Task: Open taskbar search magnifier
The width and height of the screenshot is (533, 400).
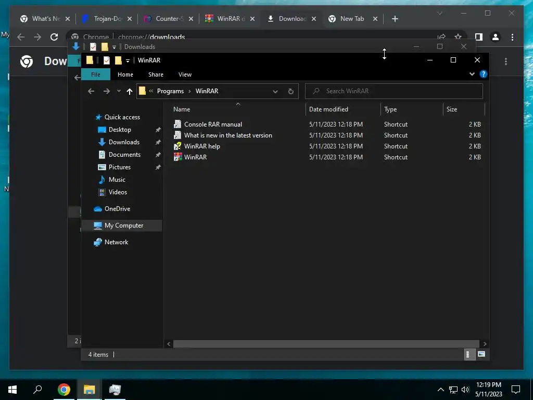Action: (37, 389)
